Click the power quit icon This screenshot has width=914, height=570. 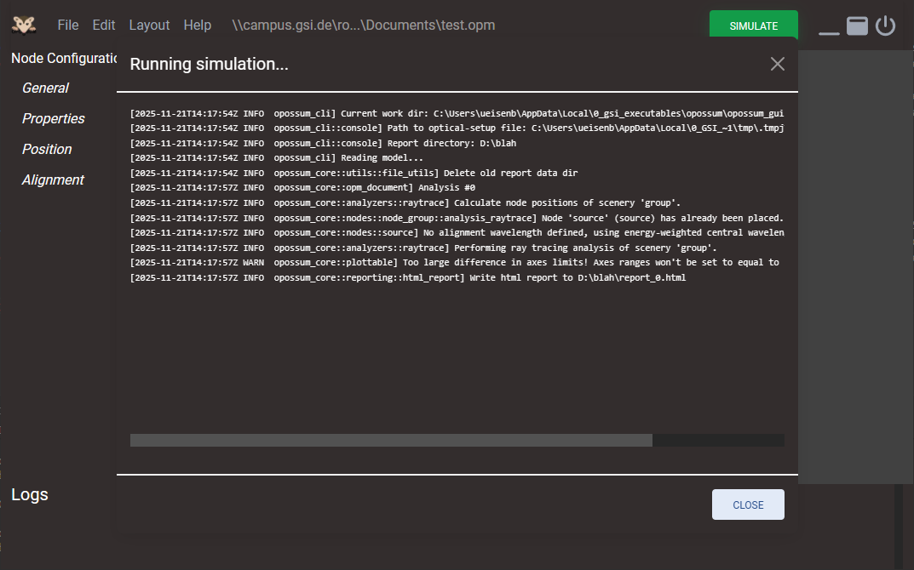pyautogui.click(x=885, y=26)
